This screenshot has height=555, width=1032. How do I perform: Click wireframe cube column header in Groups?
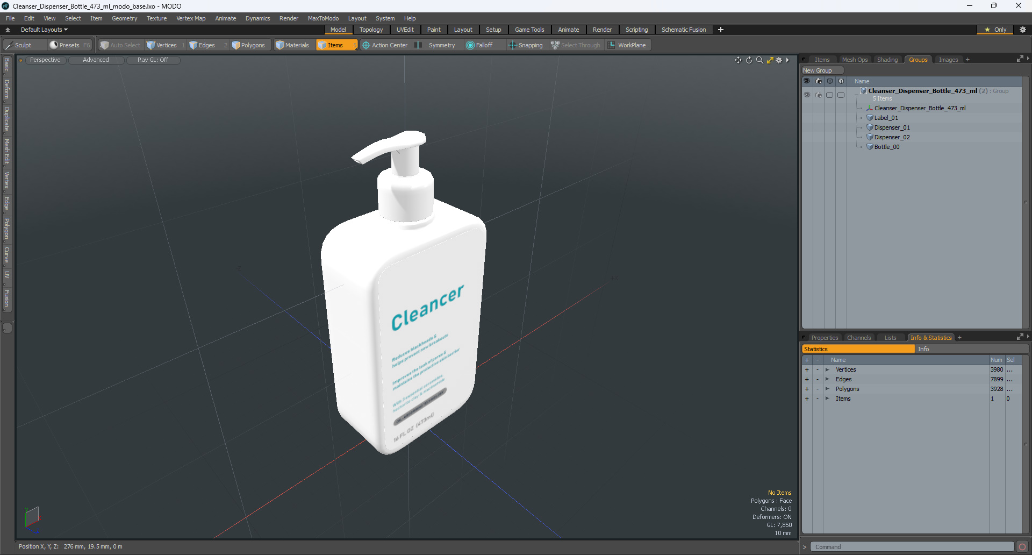click(x=830, y=81)
